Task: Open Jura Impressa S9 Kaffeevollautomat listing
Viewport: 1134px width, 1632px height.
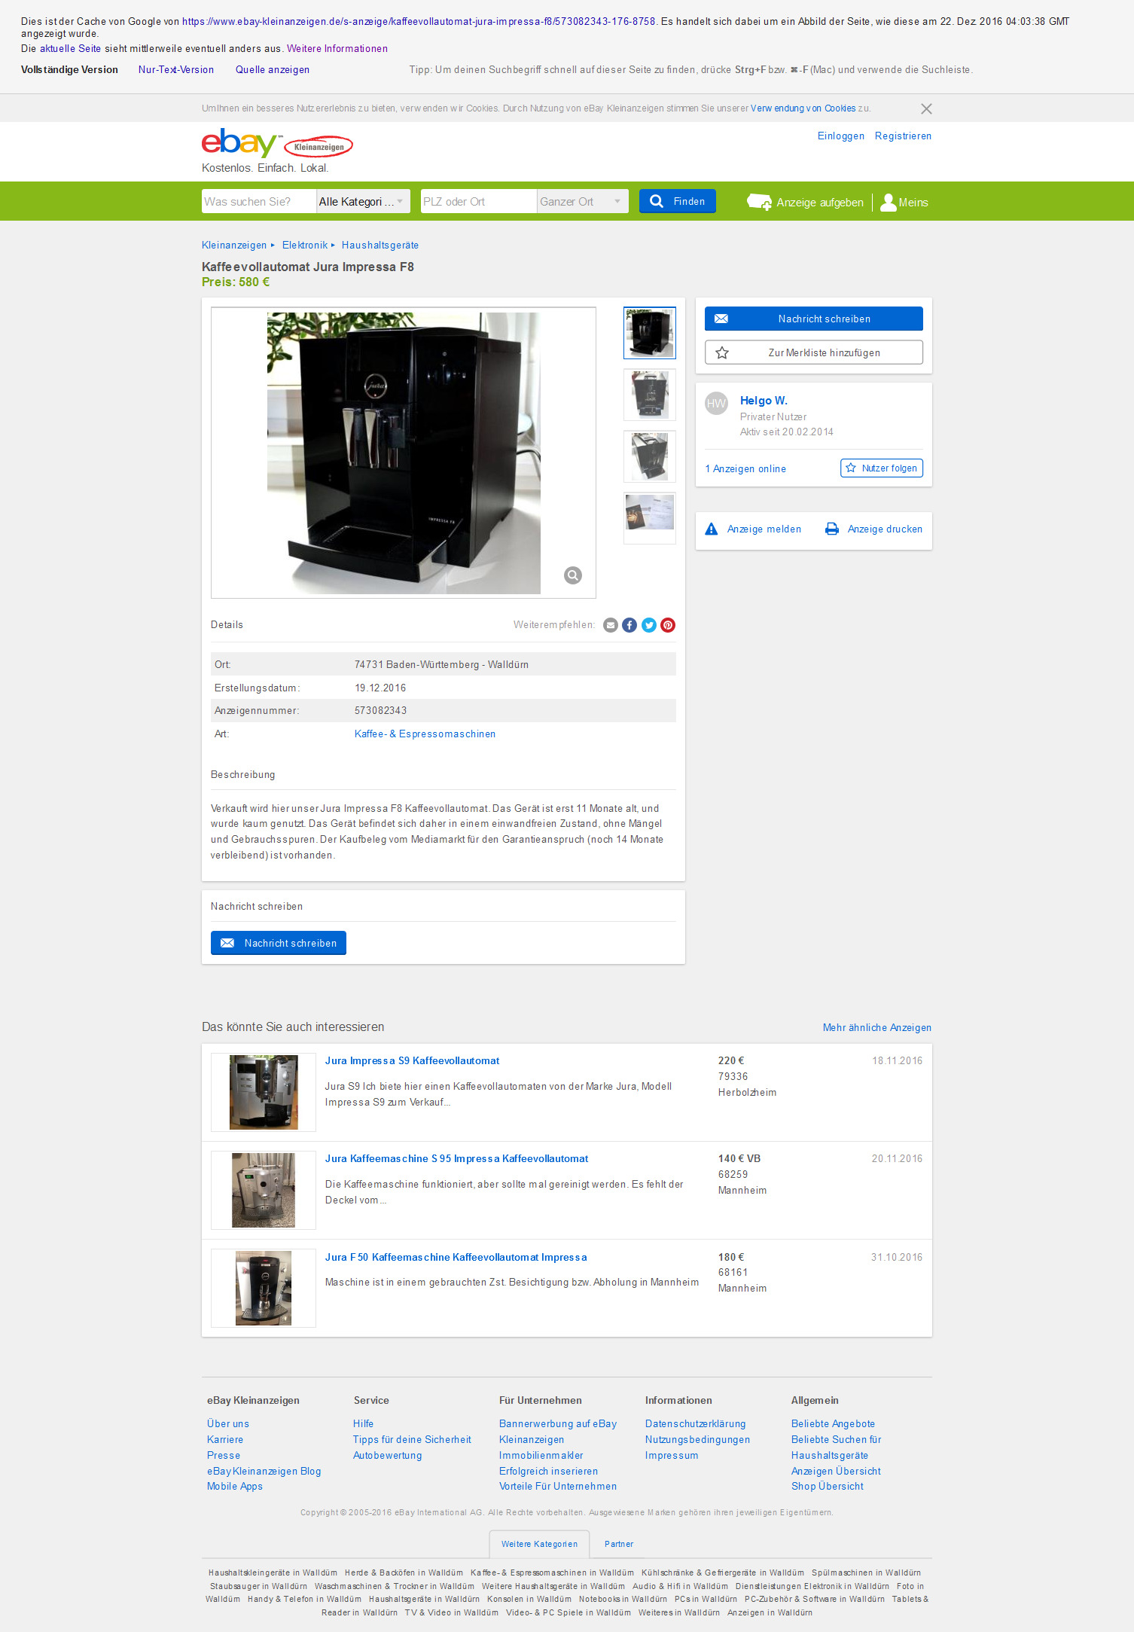Action: pos(413,1061)
